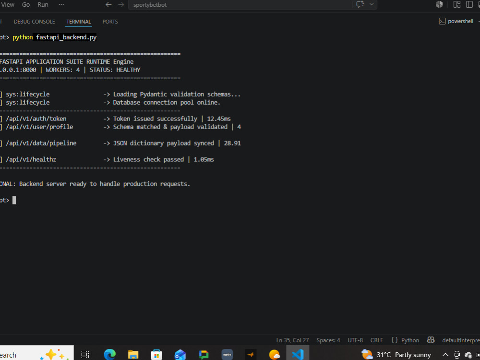The height and width of the screenshot is (360, 480).
Task: Click the defaultInterpreter status bar entry
Action: 461,340
